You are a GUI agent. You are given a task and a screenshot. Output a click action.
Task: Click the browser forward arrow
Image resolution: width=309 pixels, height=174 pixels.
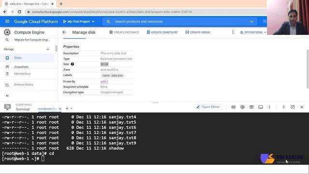[x=12, y=12]
